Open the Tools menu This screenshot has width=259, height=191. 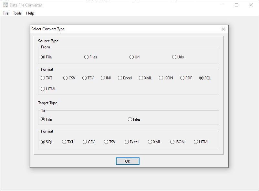[17, 13]
